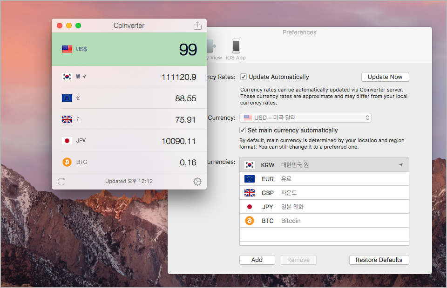The image size is (447, 288).
Task: Click the US$ 99 amount value
Action: tap(188, 49)
